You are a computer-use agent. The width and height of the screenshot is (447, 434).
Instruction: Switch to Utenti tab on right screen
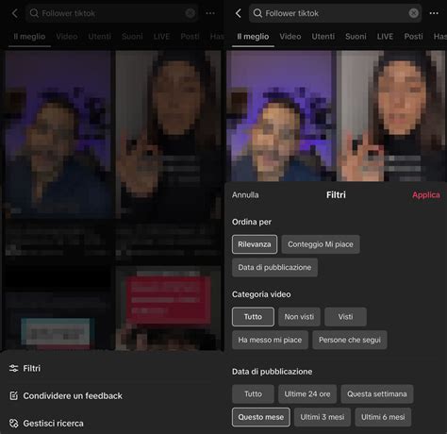[x=323, y=37]
